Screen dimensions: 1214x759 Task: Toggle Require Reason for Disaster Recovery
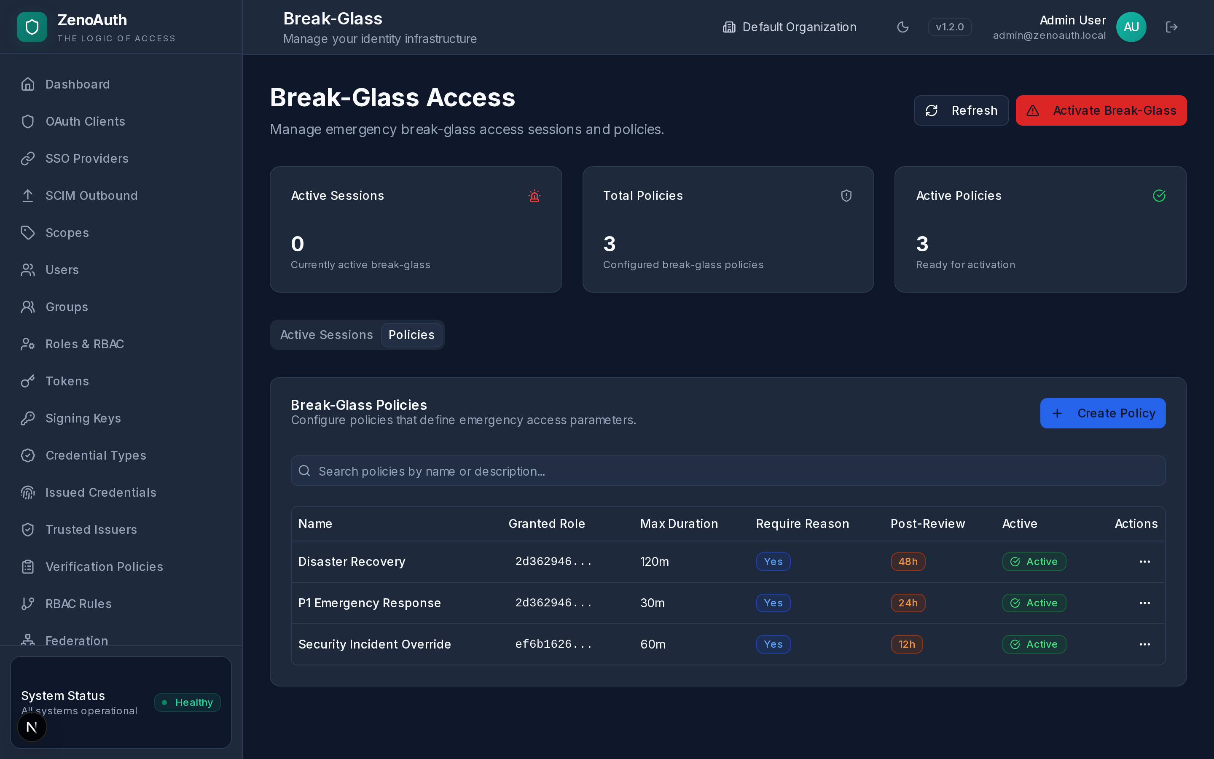(x=773, y=562)
